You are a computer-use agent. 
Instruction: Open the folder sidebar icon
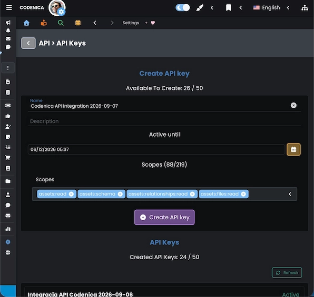click(x=8, y=181)
